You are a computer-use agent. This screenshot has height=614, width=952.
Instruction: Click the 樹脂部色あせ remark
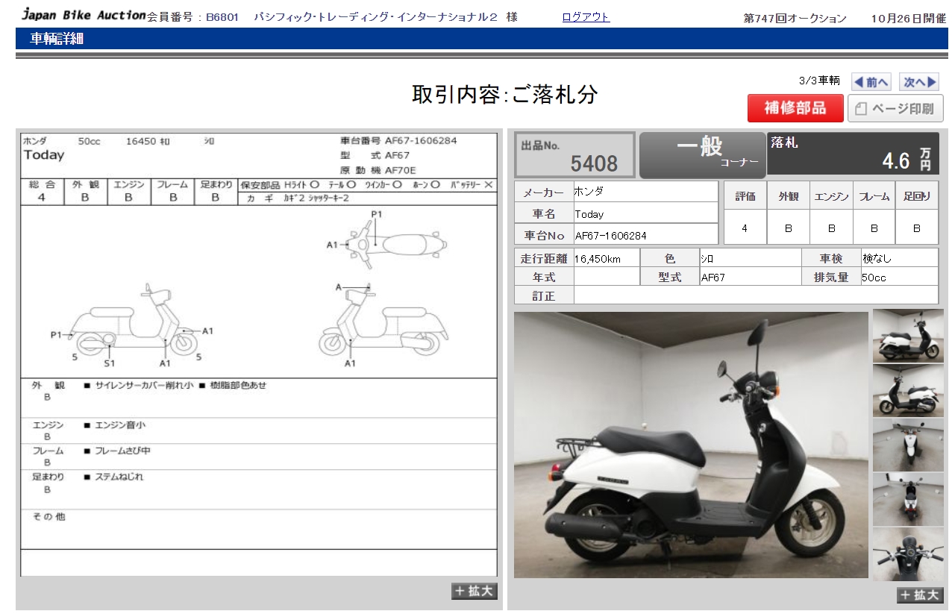238,386
